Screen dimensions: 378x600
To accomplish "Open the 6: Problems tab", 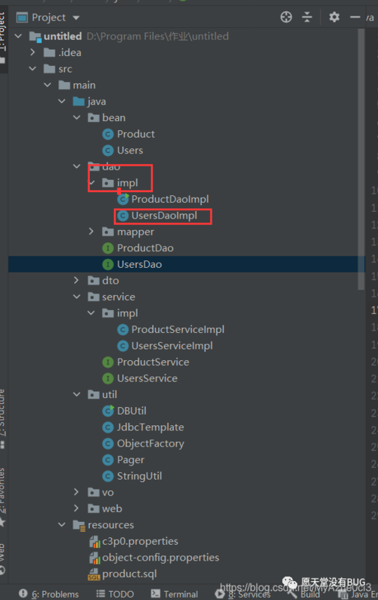I will [x=48, y=594].
